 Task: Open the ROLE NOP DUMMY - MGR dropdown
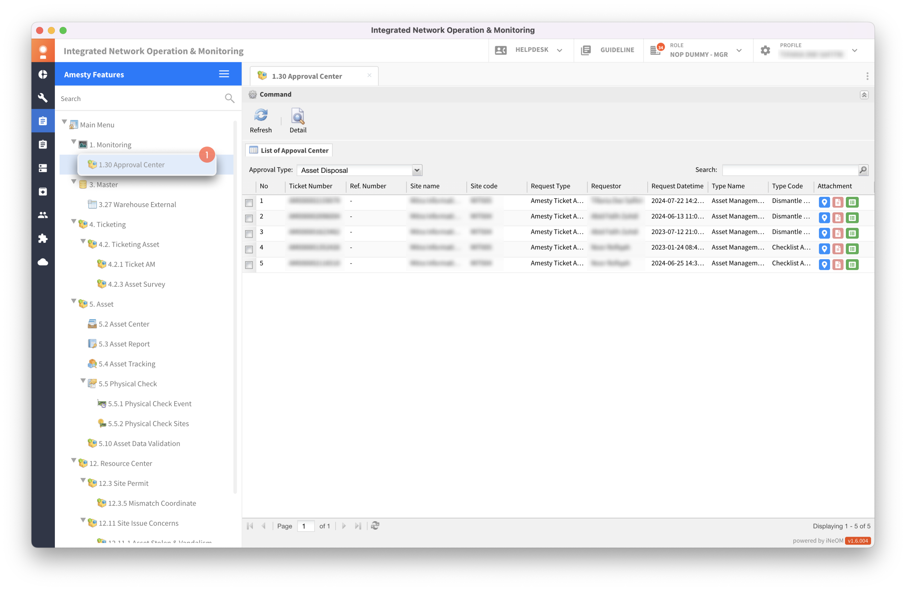click(739, 50)
